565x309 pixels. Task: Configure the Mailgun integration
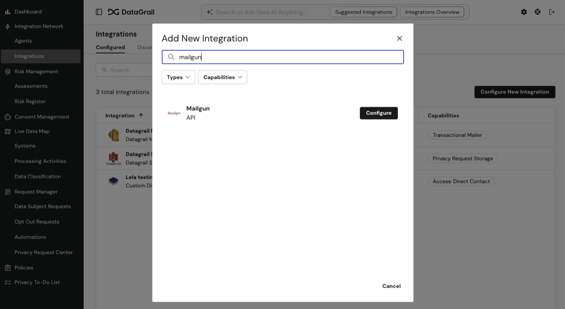pos(379,113)
